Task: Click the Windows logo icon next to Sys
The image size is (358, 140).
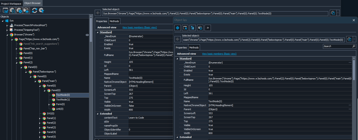Action: [x=7, y=20]
